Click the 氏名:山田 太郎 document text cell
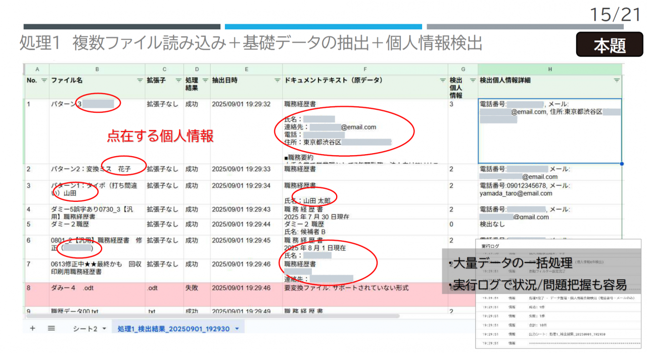 click(x=365, y=193)
